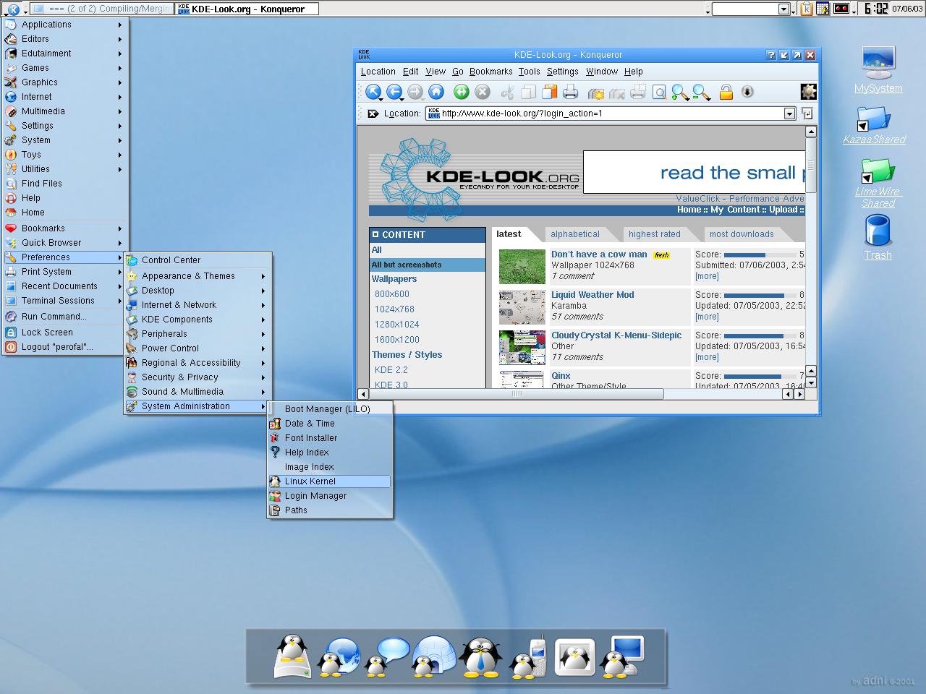Click the new tab icon with star
The image size is (926, 694).
click(x=596, y=93)
